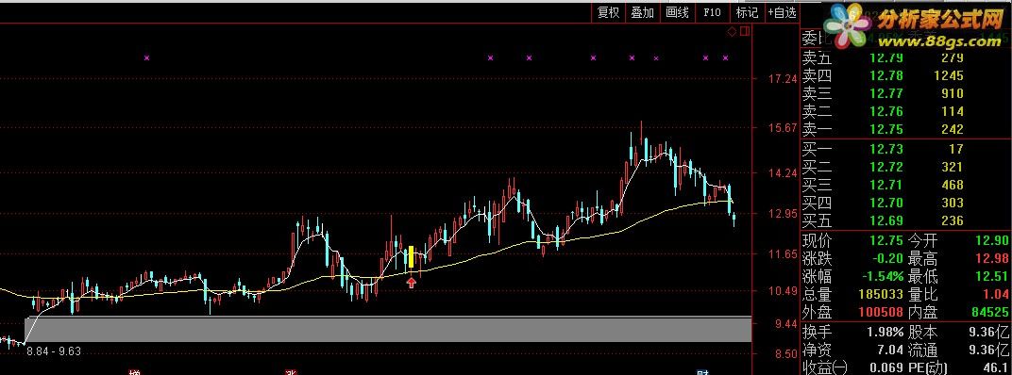The width and height of the screenshot is (1012, 375).
Task: Click the gray 8.84 - 9.63 gap zone band
Action: tap(389, 329)
